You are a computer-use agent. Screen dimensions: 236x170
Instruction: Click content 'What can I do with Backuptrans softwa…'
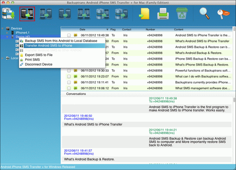(x=203, y=77)
